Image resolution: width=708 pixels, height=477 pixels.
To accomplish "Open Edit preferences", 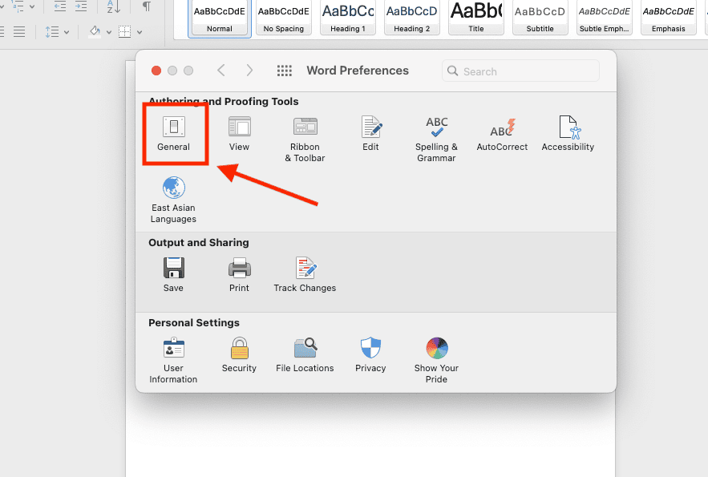I will [x=371, y=134].
